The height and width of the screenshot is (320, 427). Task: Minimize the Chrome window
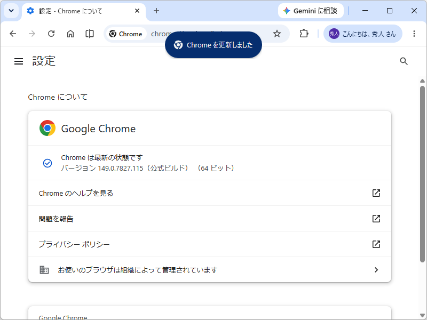(x=365, y=11)
